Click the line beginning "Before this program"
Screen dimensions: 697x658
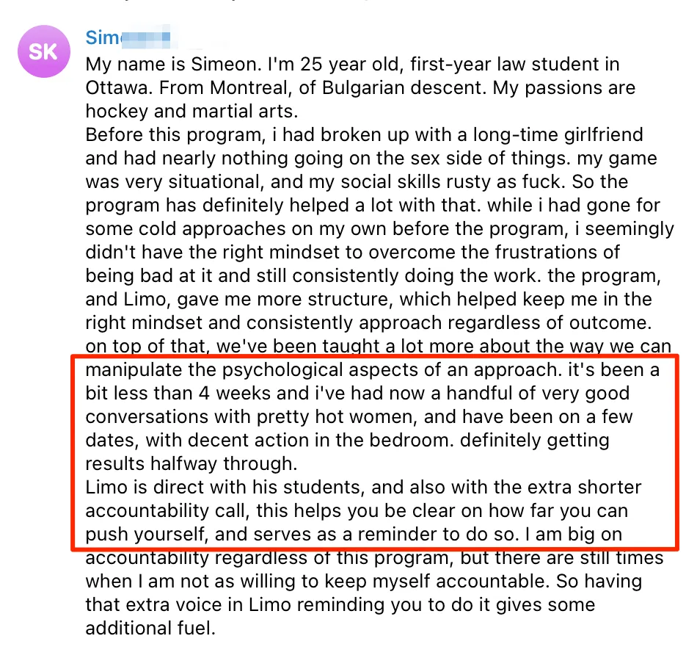(364, 135)
